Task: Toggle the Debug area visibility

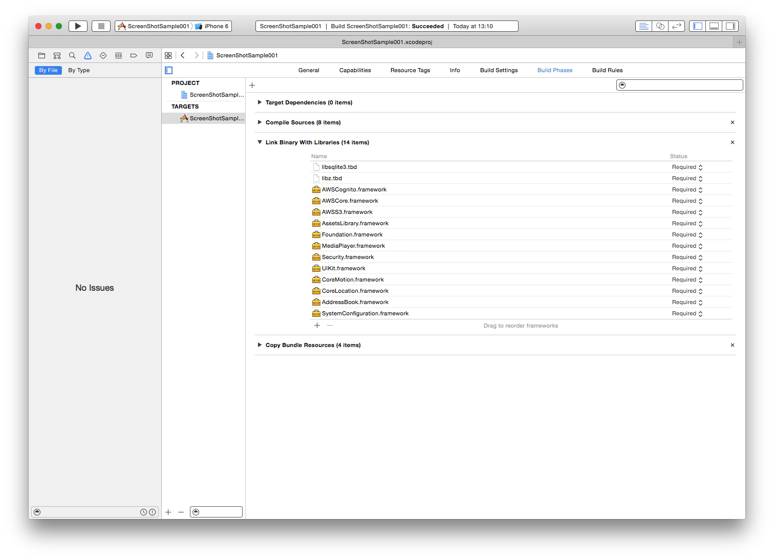Action: pyautogui.click(x=714, y=26)
